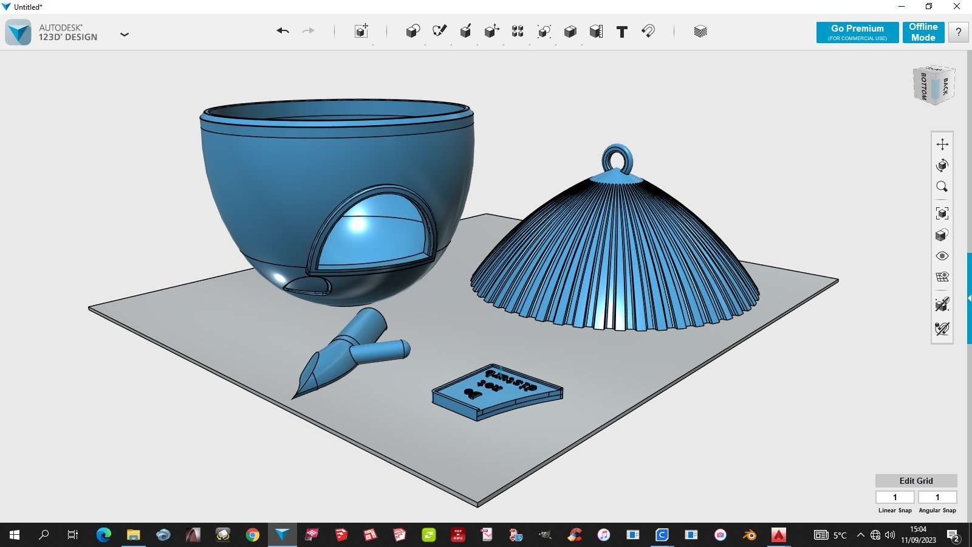This screenshot has height=547, width=972.
Task: Select the Orbit tool in navigation bar
Action: coord(942,165)
